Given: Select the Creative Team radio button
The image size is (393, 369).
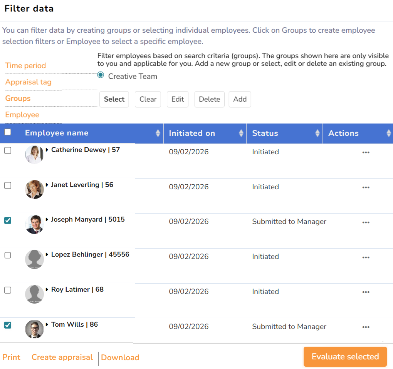Looking at the screenshot, I should 101,75.
